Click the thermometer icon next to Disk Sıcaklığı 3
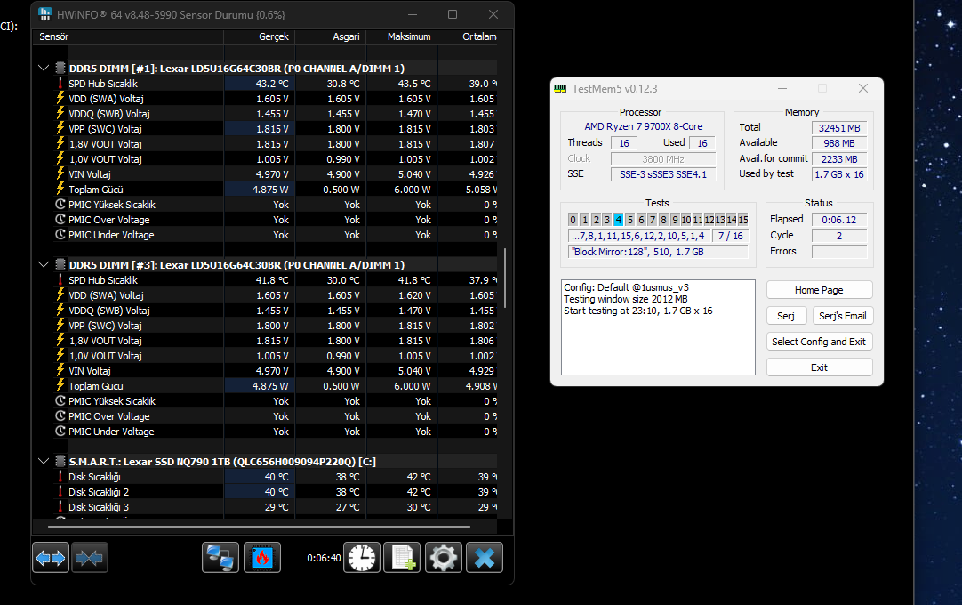 (60, 507)
